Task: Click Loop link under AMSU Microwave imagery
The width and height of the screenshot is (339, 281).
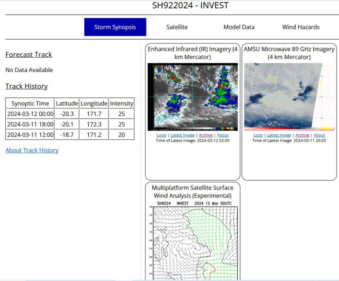Action: 258,135
